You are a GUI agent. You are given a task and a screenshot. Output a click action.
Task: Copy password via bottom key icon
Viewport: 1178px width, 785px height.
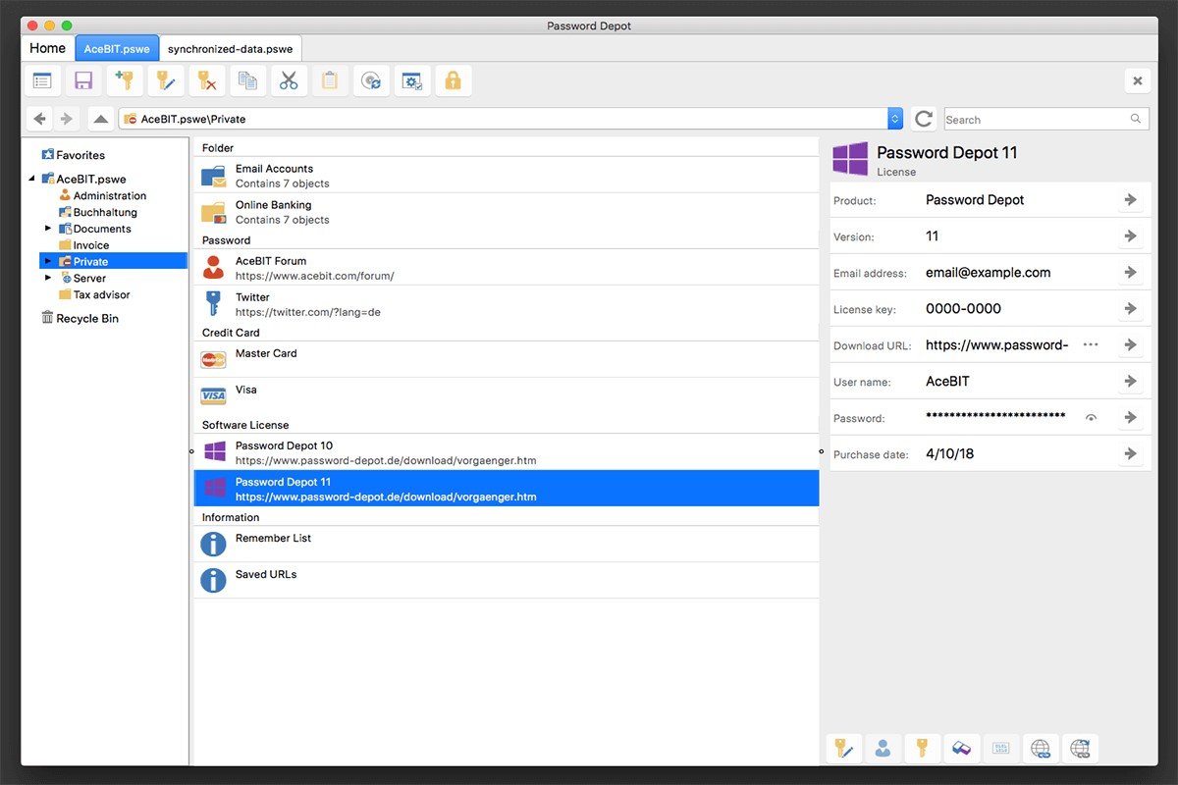coord(923,749)
